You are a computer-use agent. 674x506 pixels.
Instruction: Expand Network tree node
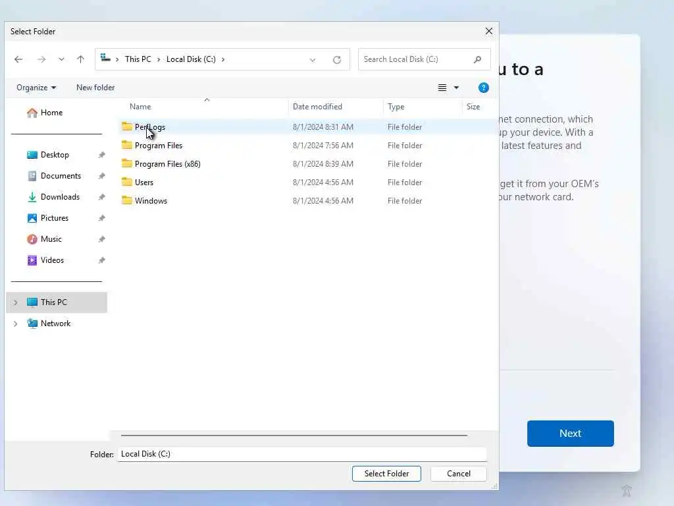point(16,323)
